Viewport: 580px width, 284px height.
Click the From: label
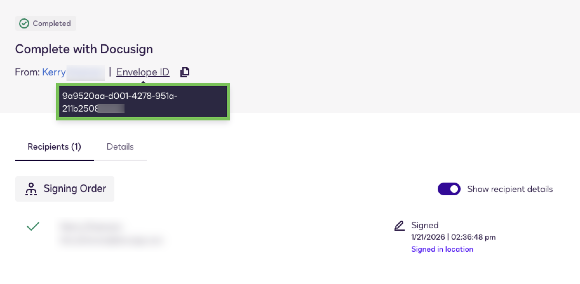pyautogui.click(x=27, y=72)
